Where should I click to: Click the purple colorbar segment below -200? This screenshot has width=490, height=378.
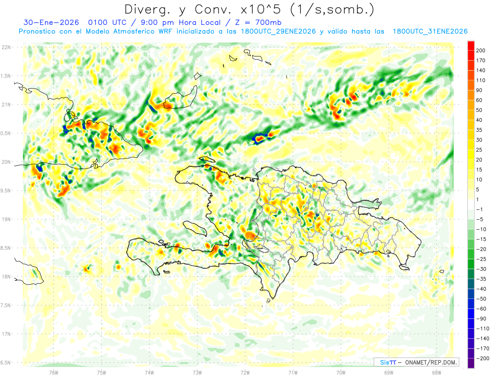pos(471,363)
